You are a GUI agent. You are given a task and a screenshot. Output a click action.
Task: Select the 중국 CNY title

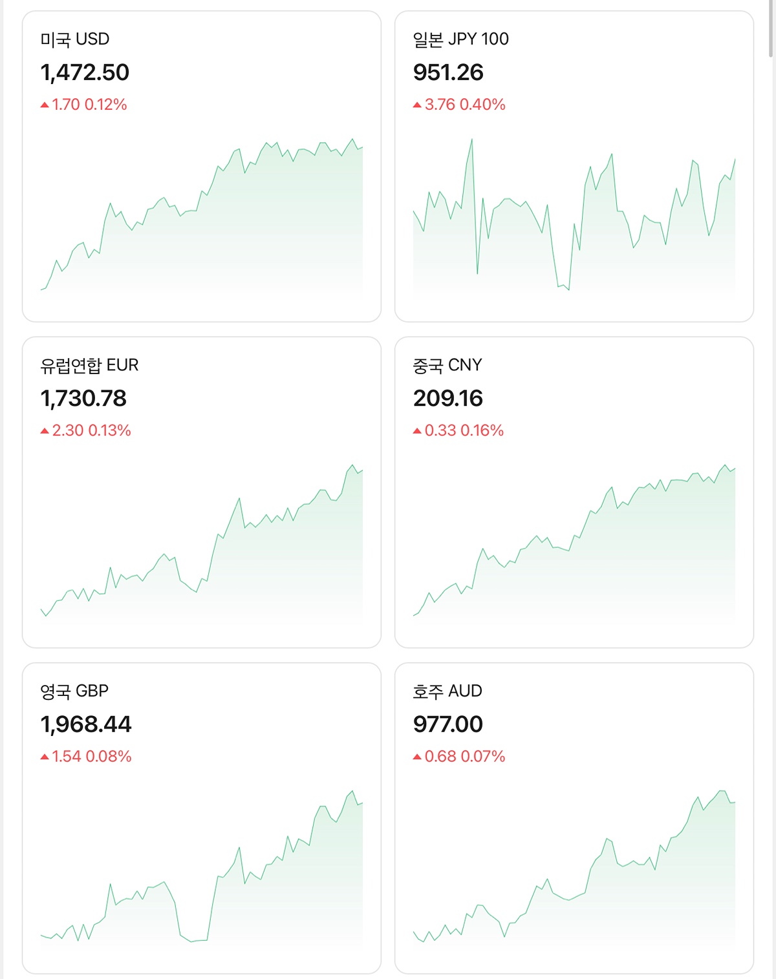click(x=447, y=366)
